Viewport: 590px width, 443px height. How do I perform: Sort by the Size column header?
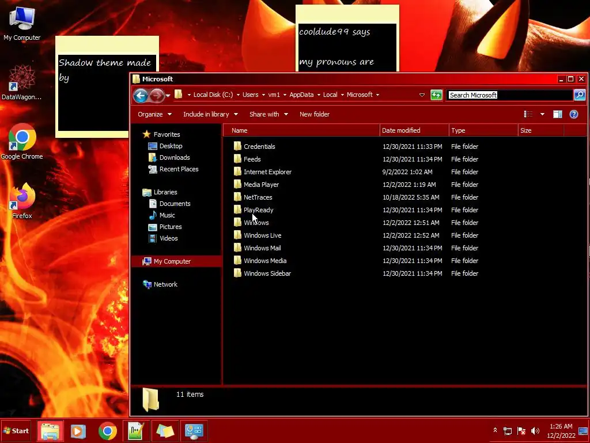pyautogui.click(x=540, y=130)
